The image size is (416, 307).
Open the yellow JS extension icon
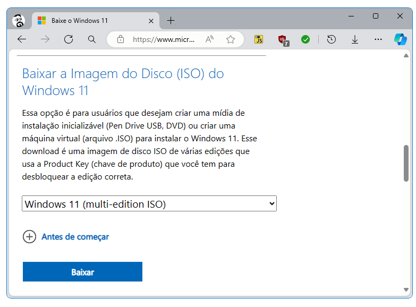pos(259,39)
